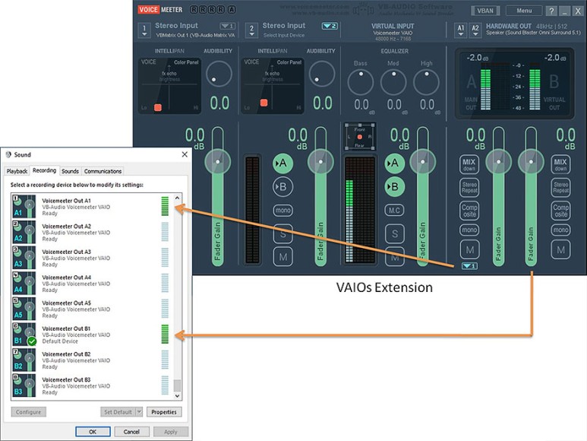Click the virtual input Front/Rear panner pad
This screenshot has width=587, height=441.
point(360,137)
